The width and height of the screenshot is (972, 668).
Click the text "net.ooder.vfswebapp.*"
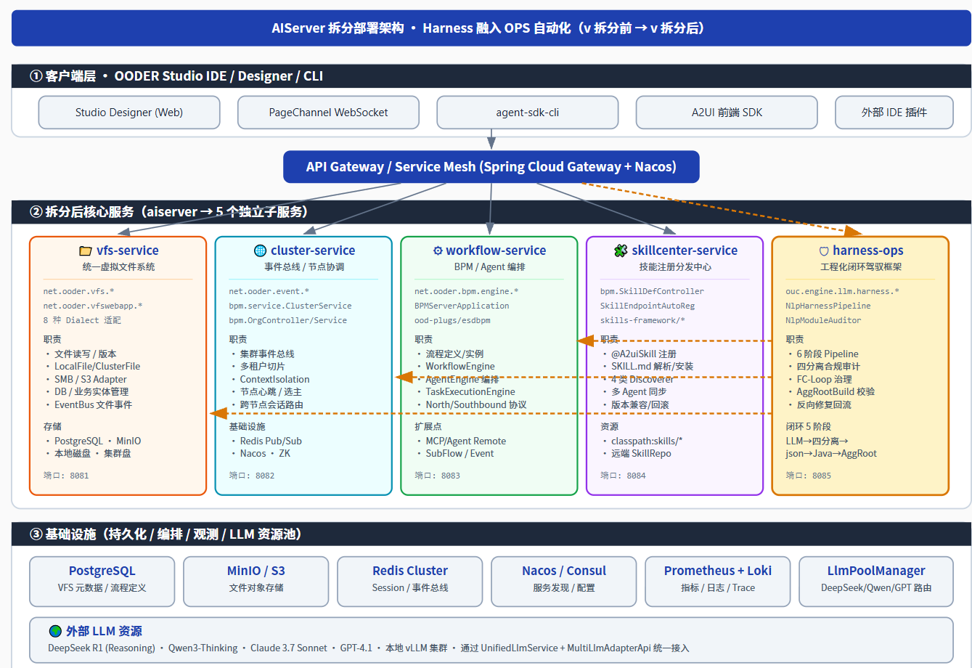(93, 306)
